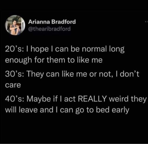Screen dimensions: 148x144
Task: Click the display name Arianna Bradford
Action: coord(52,22)
